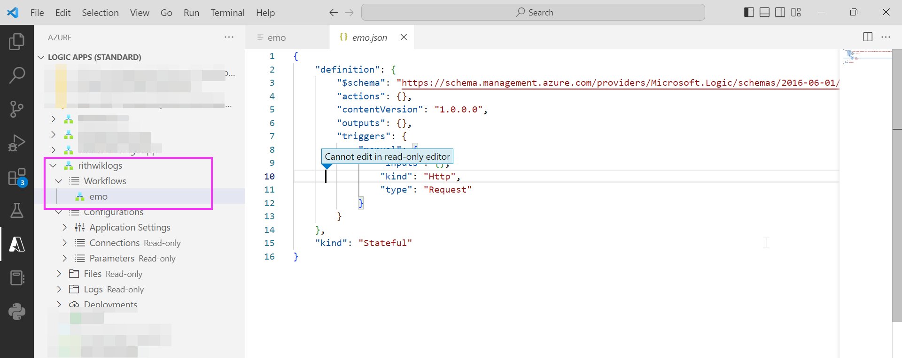Click the editor vertical scrollbar
The width and height of the screenshot is (902, 358).
[x=897, y=185]
